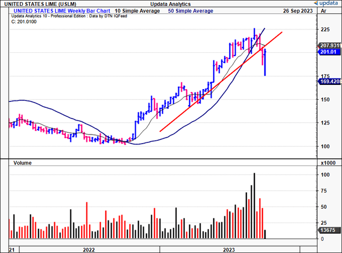Viewport: 342px width, 253px height.
Task: Click the 150 price axis label
Action: click(325, 100)
